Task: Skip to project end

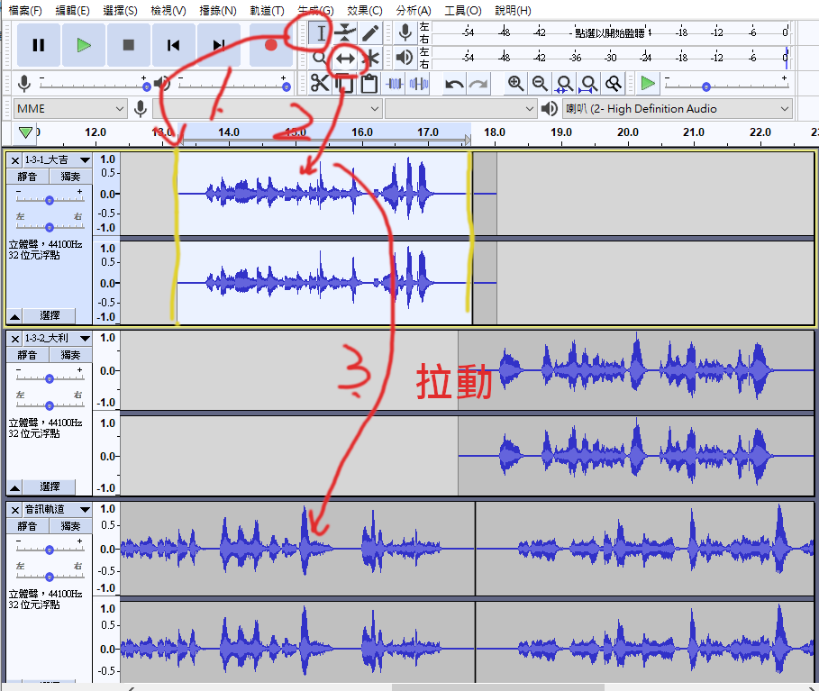Action: pos(218,45)
